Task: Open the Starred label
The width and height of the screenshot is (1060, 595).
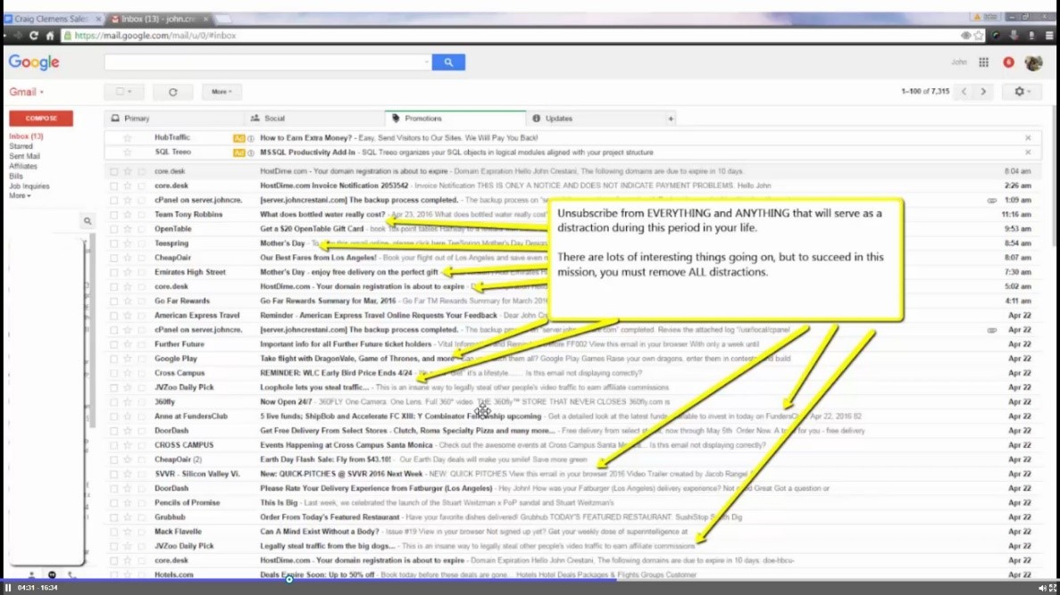Action: [x=21, y=146]
